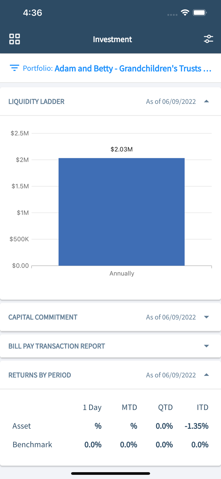Tap the battery status icon
The height and width of the screenshot is (479, 221).
(x=200, y=13)
